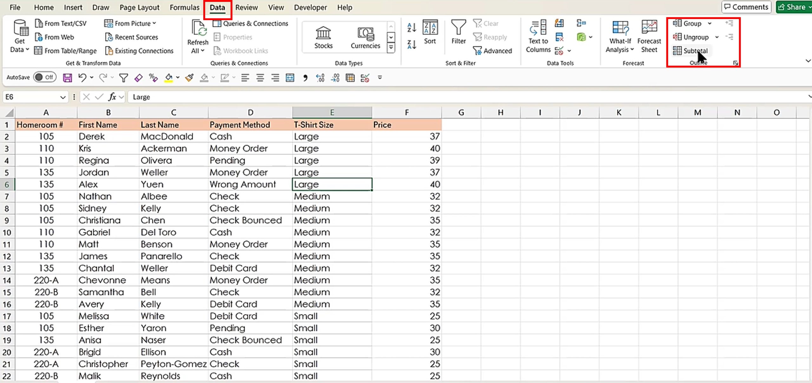812x383 pixels.
Task: Apply the yellow fill color swatch
Action: pyautogui.click(x=169, y=78)
